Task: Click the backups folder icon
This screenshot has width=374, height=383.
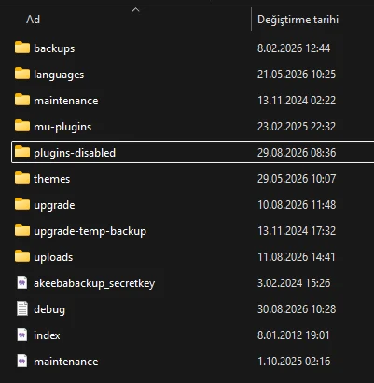Action: 22,48
